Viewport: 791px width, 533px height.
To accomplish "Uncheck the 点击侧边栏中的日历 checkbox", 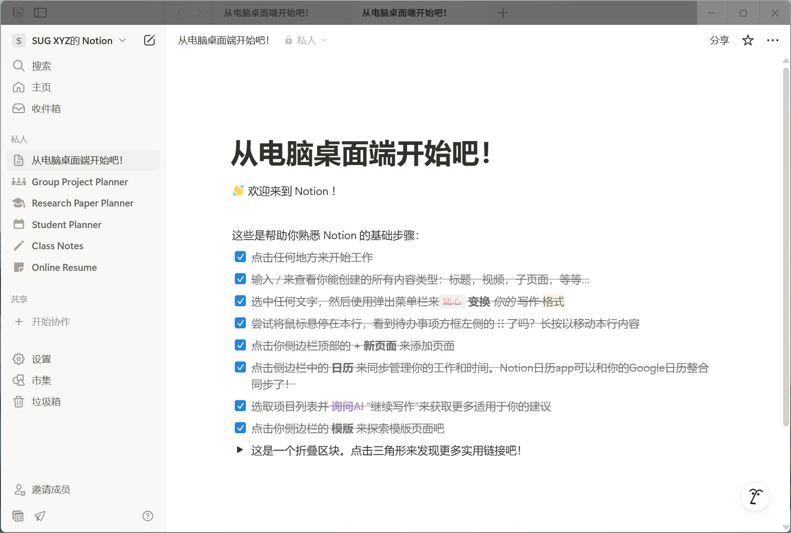I will (240, 367).
